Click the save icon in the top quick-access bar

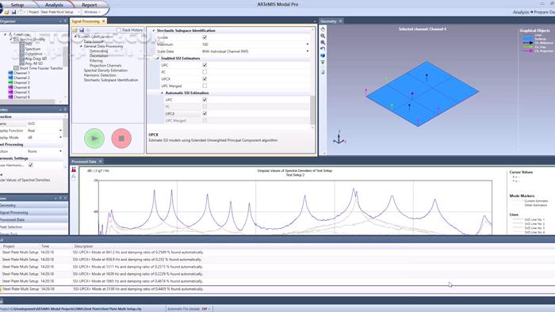pos(13,12)
